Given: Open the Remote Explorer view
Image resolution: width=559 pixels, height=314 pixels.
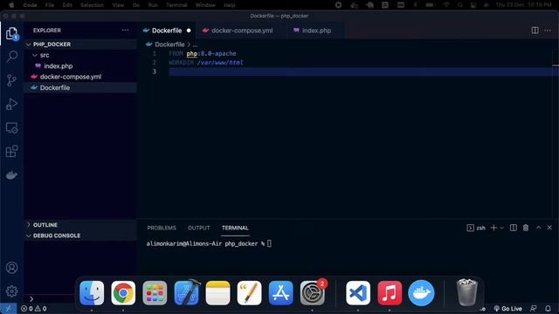Looking at the screenshot, I should coord(11,128).
